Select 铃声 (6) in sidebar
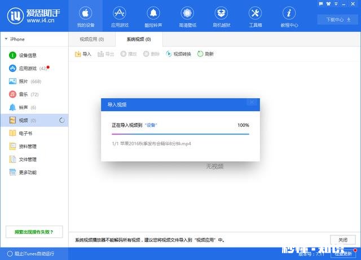The height and width of the screenshot is (260, 361). click(34, 107)
